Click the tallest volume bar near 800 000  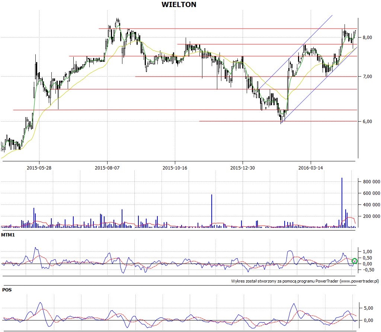coord(342,203)
